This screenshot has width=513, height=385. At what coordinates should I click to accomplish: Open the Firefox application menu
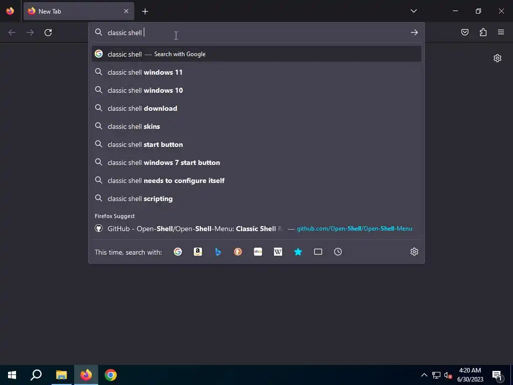[x=501, y=32]
